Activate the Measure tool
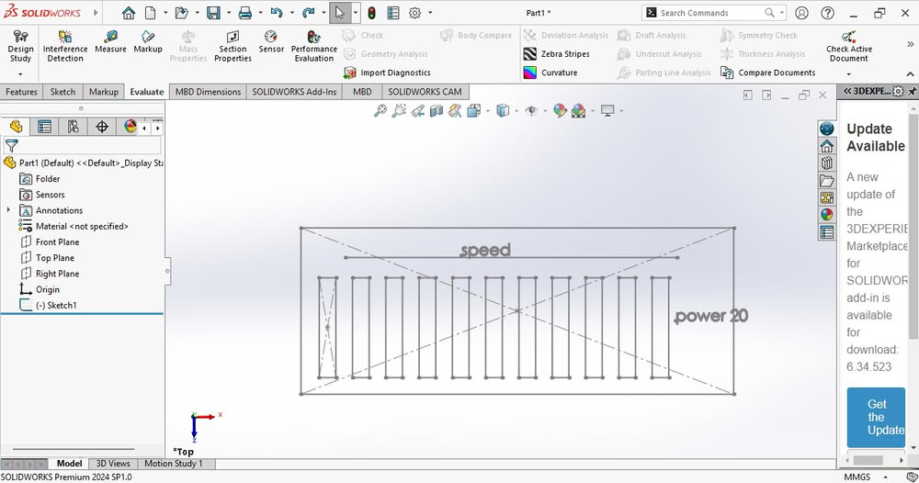Screen dimensions: 919x483 110,42
